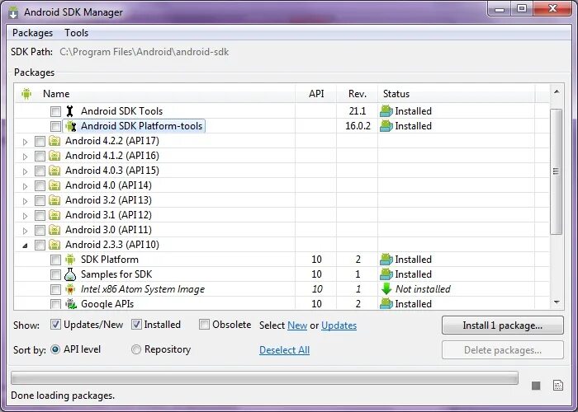Click the folder icon for Android 2.3.3 (API 10)
The height and width of the screenshot is (412, 578).
point(54,245)
